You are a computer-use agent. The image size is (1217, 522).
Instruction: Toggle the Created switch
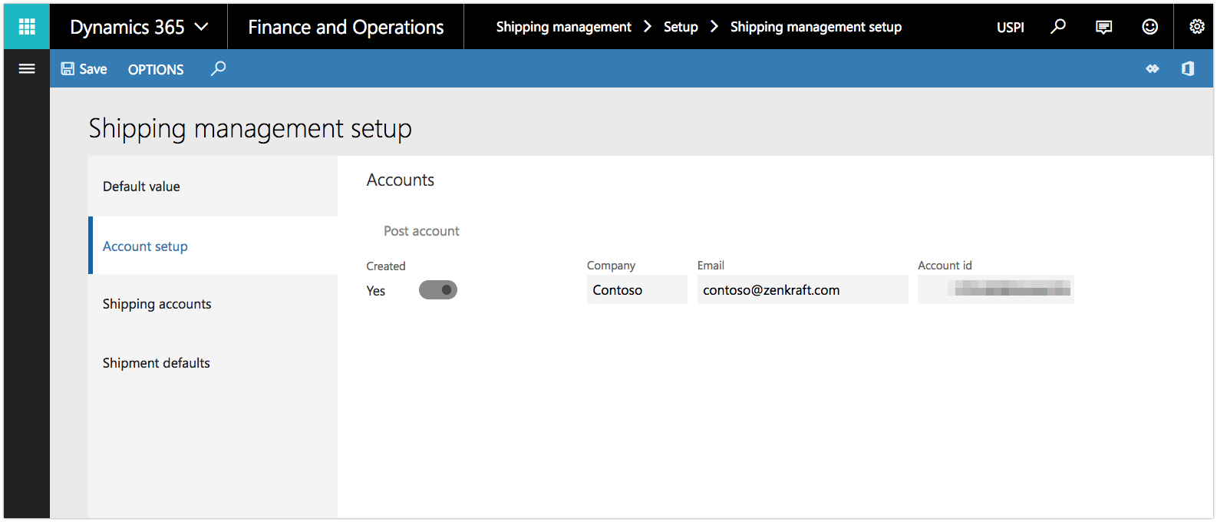click(438, 290)
